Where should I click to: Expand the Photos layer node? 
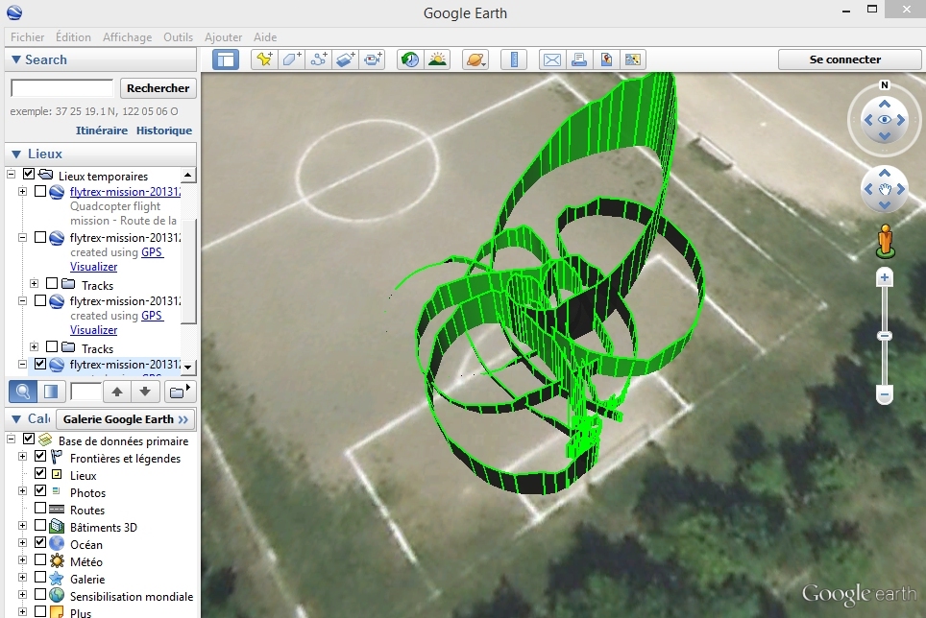[22, 490]
